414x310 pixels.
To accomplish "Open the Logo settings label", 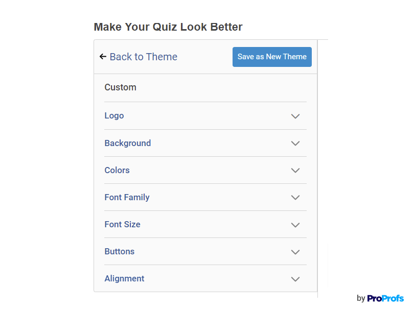I will pos(114,116).
